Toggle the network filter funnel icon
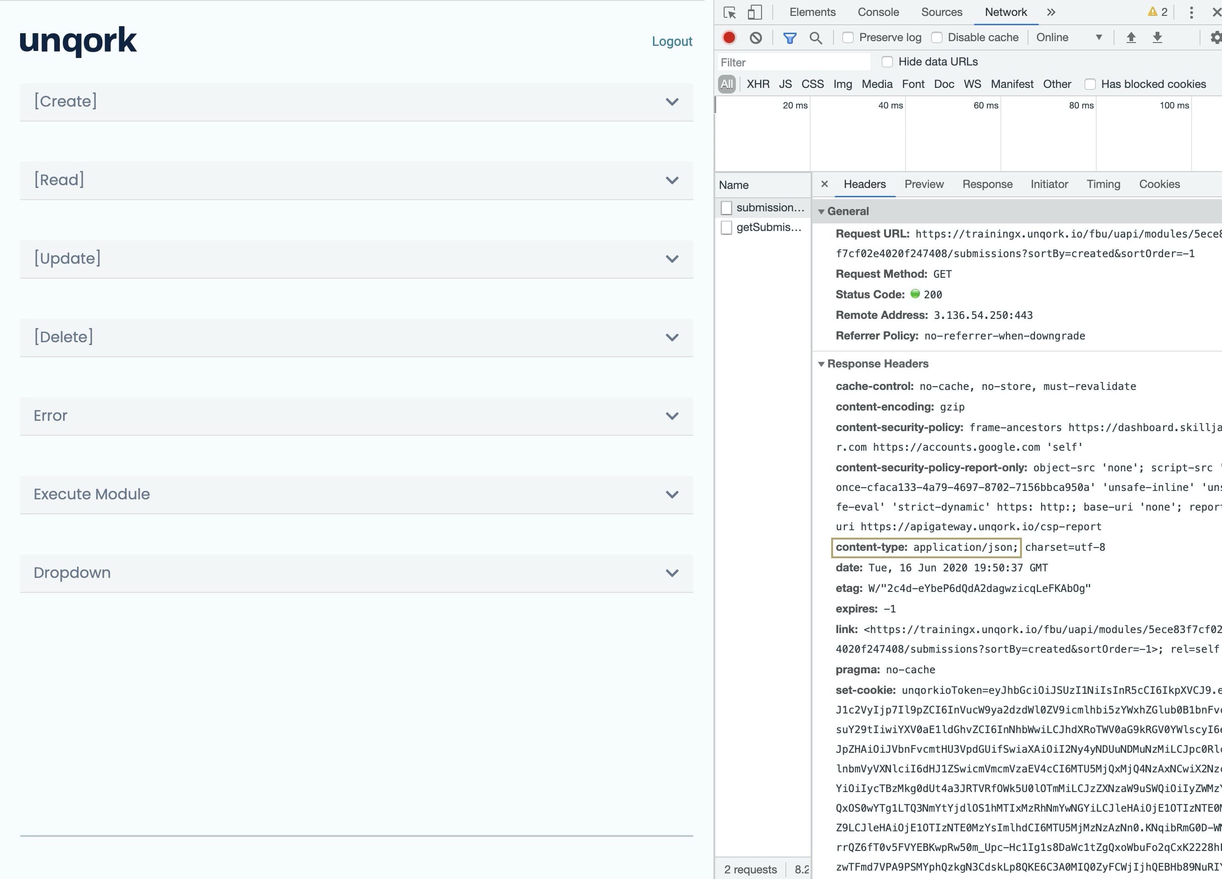Image resolution: width=1222 pixels, height=879 pixels. (x=790, y=38)
